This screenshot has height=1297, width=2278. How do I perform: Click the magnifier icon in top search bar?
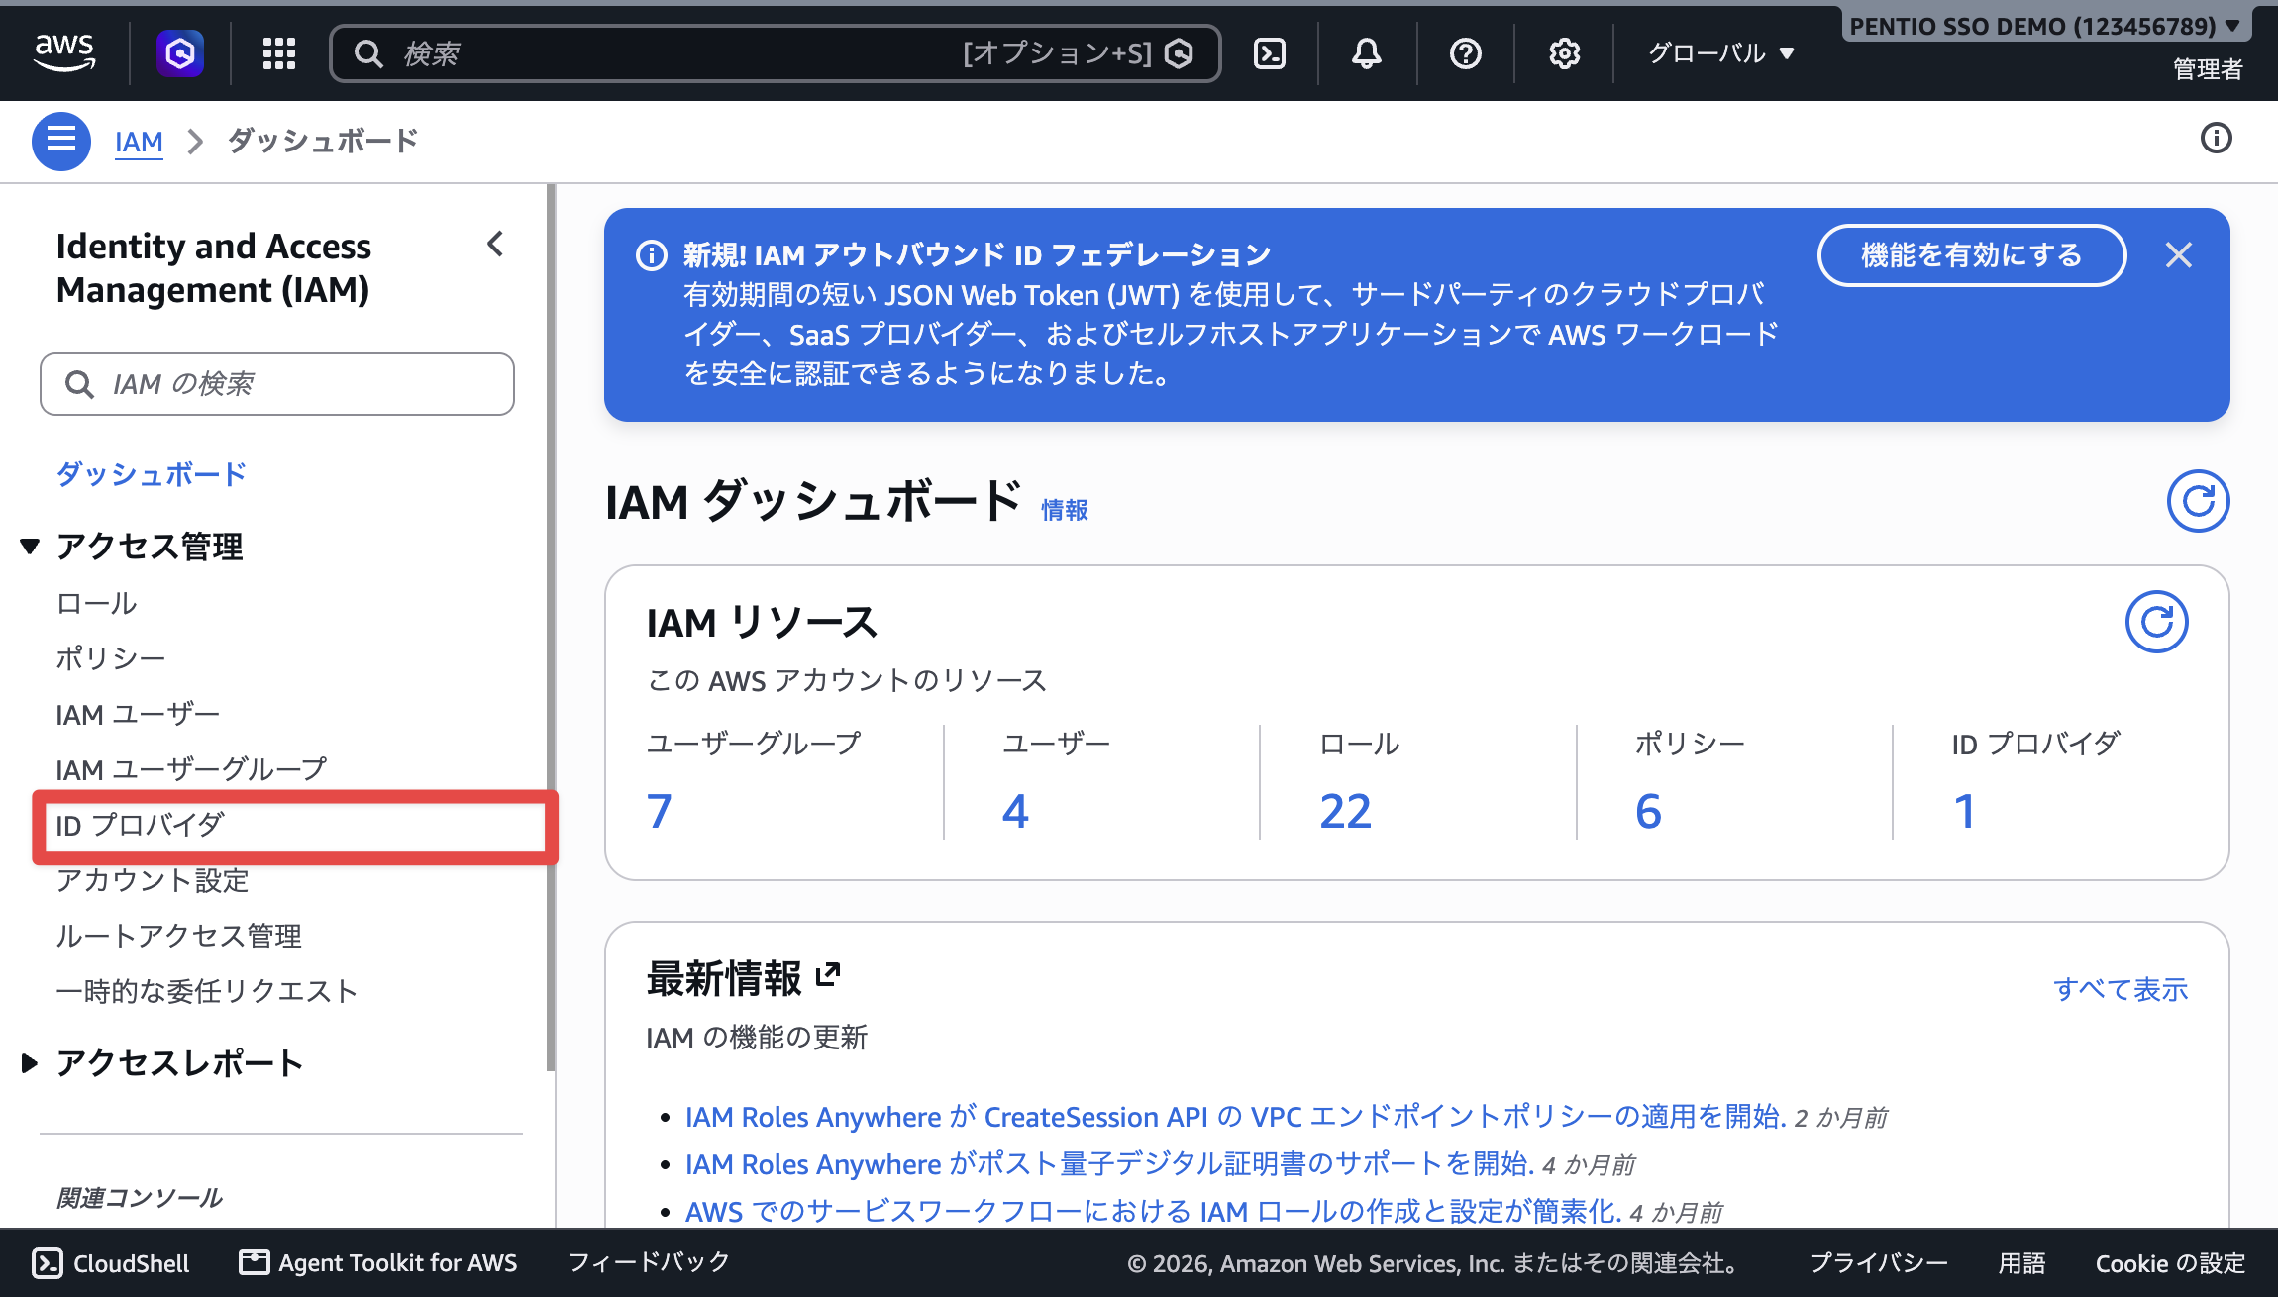pos(368,53)
